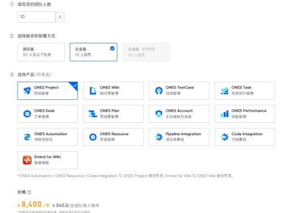This screenshot has height=213, width=287.
Task: Click the ONES Performance bar chart icon
Action: click(x=225, y=114)
